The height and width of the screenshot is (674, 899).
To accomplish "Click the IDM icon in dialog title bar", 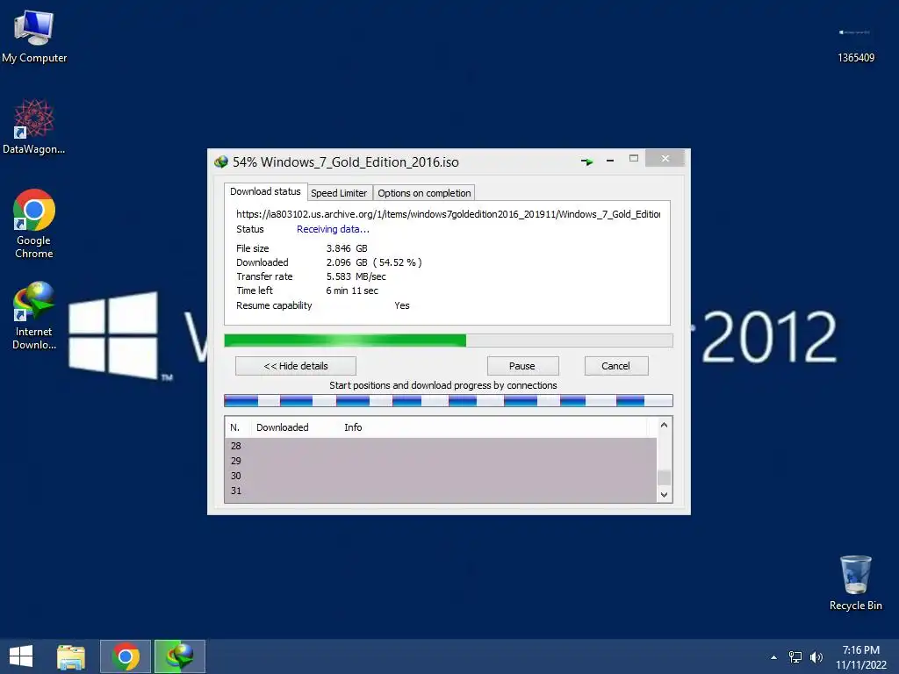I will click(221, 161).
